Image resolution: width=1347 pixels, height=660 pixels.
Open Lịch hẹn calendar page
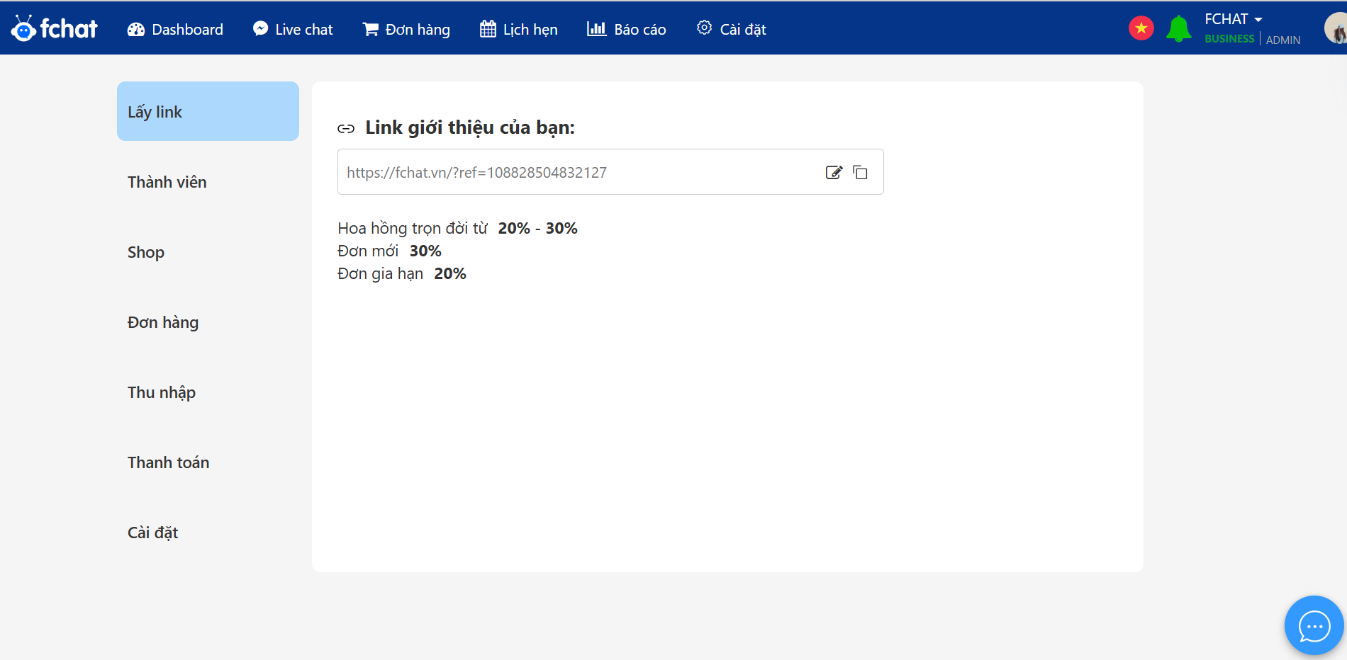pos(519,29)
